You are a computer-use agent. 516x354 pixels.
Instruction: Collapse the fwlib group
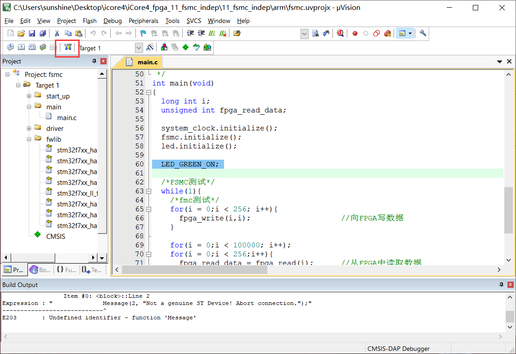(29, 139)
